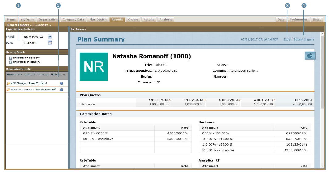Open the Data tab
329x173 pixels.
[x=281, y=19]
